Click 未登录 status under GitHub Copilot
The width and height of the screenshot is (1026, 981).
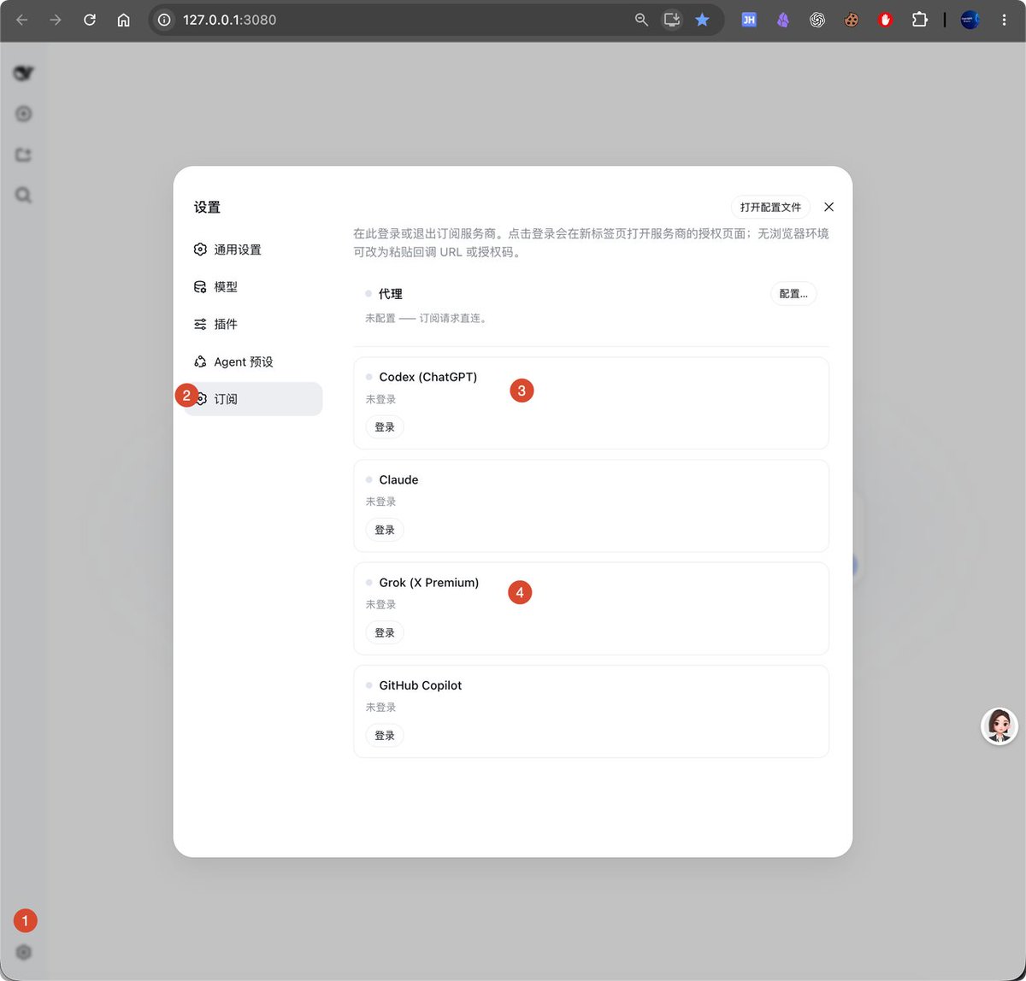pyautogui.click(x=381, y=708)
